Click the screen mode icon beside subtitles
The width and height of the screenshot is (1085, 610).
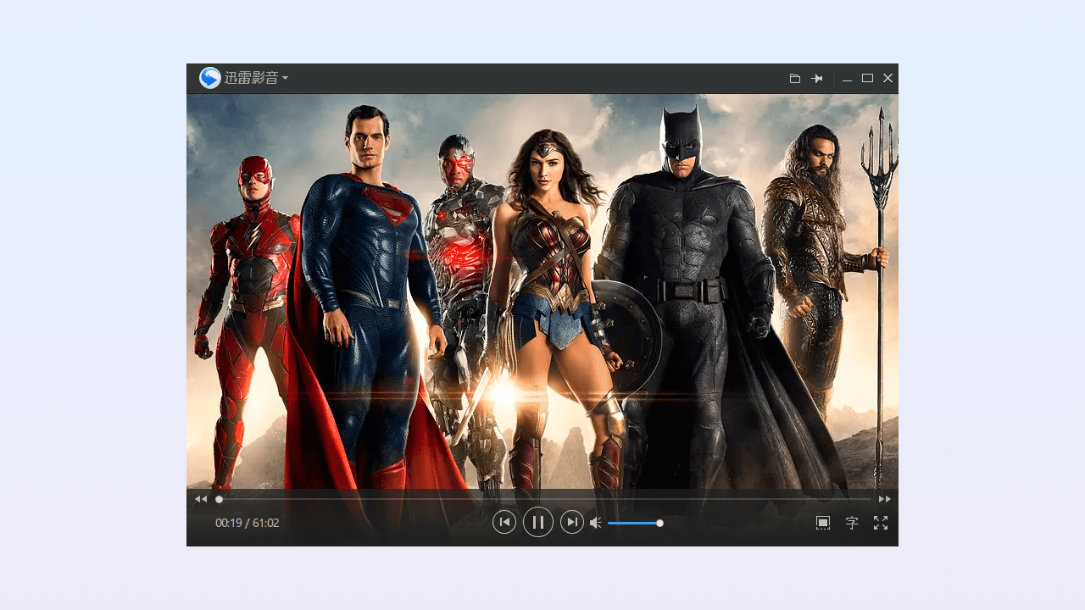pyautogui.click(x=823, y=523)
